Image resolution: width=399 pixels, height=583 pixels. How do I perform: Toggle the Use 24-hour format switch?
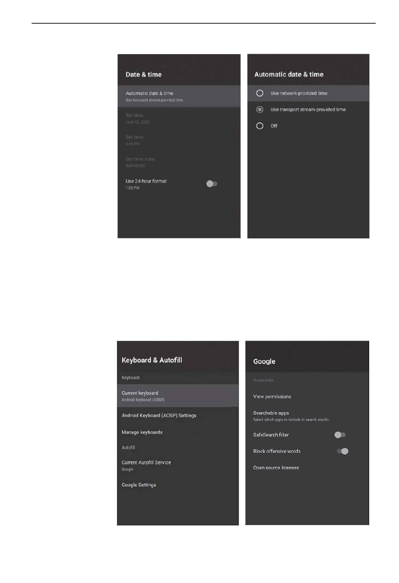coord(212,184)
